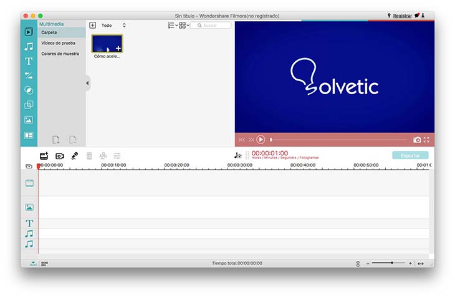Click the Exportar button
The height and width of the screenshot is (297, 455).
pos(410,155)
